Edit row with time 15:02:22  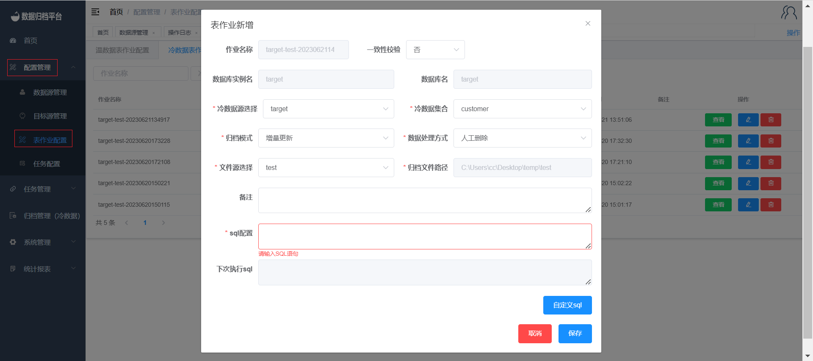pyautogui.click(x=748, y=183)
